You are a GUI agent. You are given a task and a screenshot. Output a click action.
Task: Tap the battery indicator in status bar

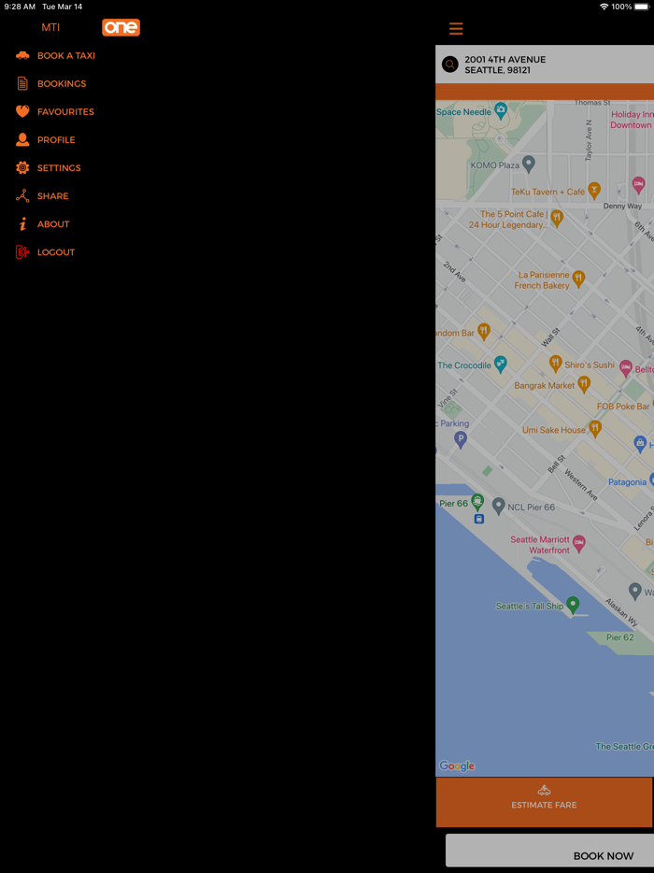[642, 7]
